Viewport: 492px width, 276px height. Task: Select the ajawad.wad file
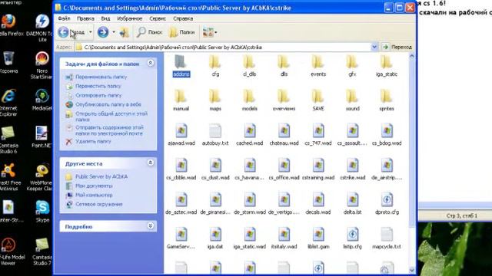(181, 134)
